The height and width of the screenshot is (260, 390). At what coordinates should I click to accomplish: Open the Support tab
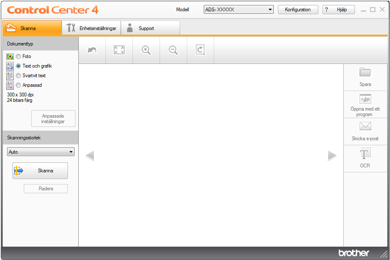pyautogui.click(x=150, y=28)
